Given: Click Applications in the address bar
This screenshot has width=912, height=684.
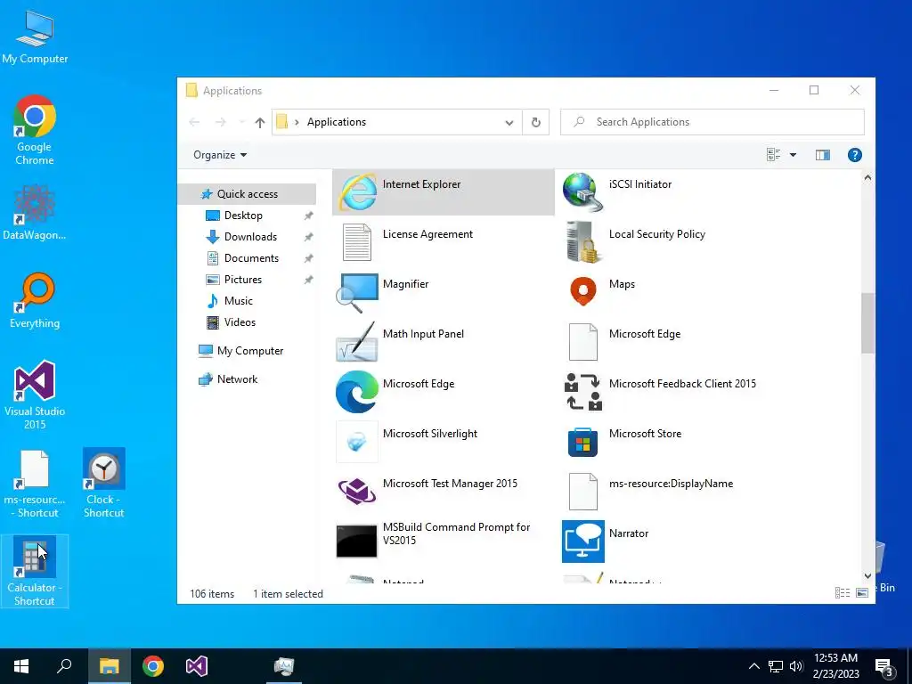Looking at the screenshot, I should click(336, 122).
